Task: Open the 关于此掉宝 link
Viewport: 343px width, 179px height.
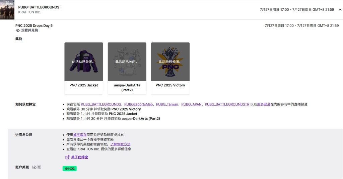Action: click(80, 157)
